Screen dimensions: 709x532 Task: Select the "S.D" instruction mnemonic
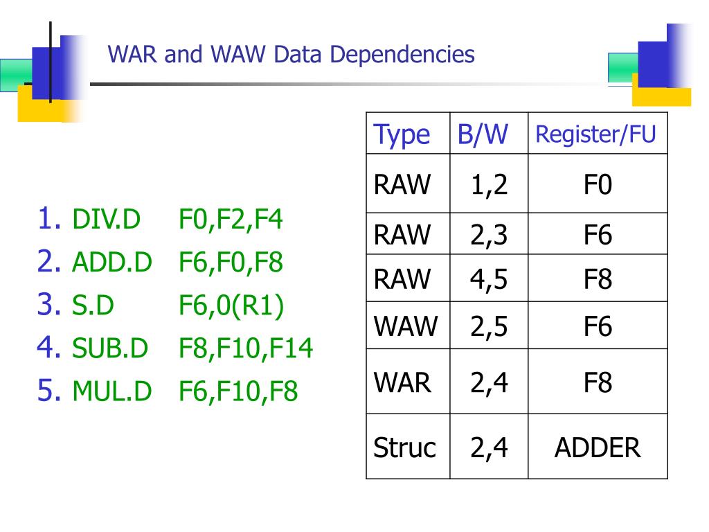[x=93, y=305]
